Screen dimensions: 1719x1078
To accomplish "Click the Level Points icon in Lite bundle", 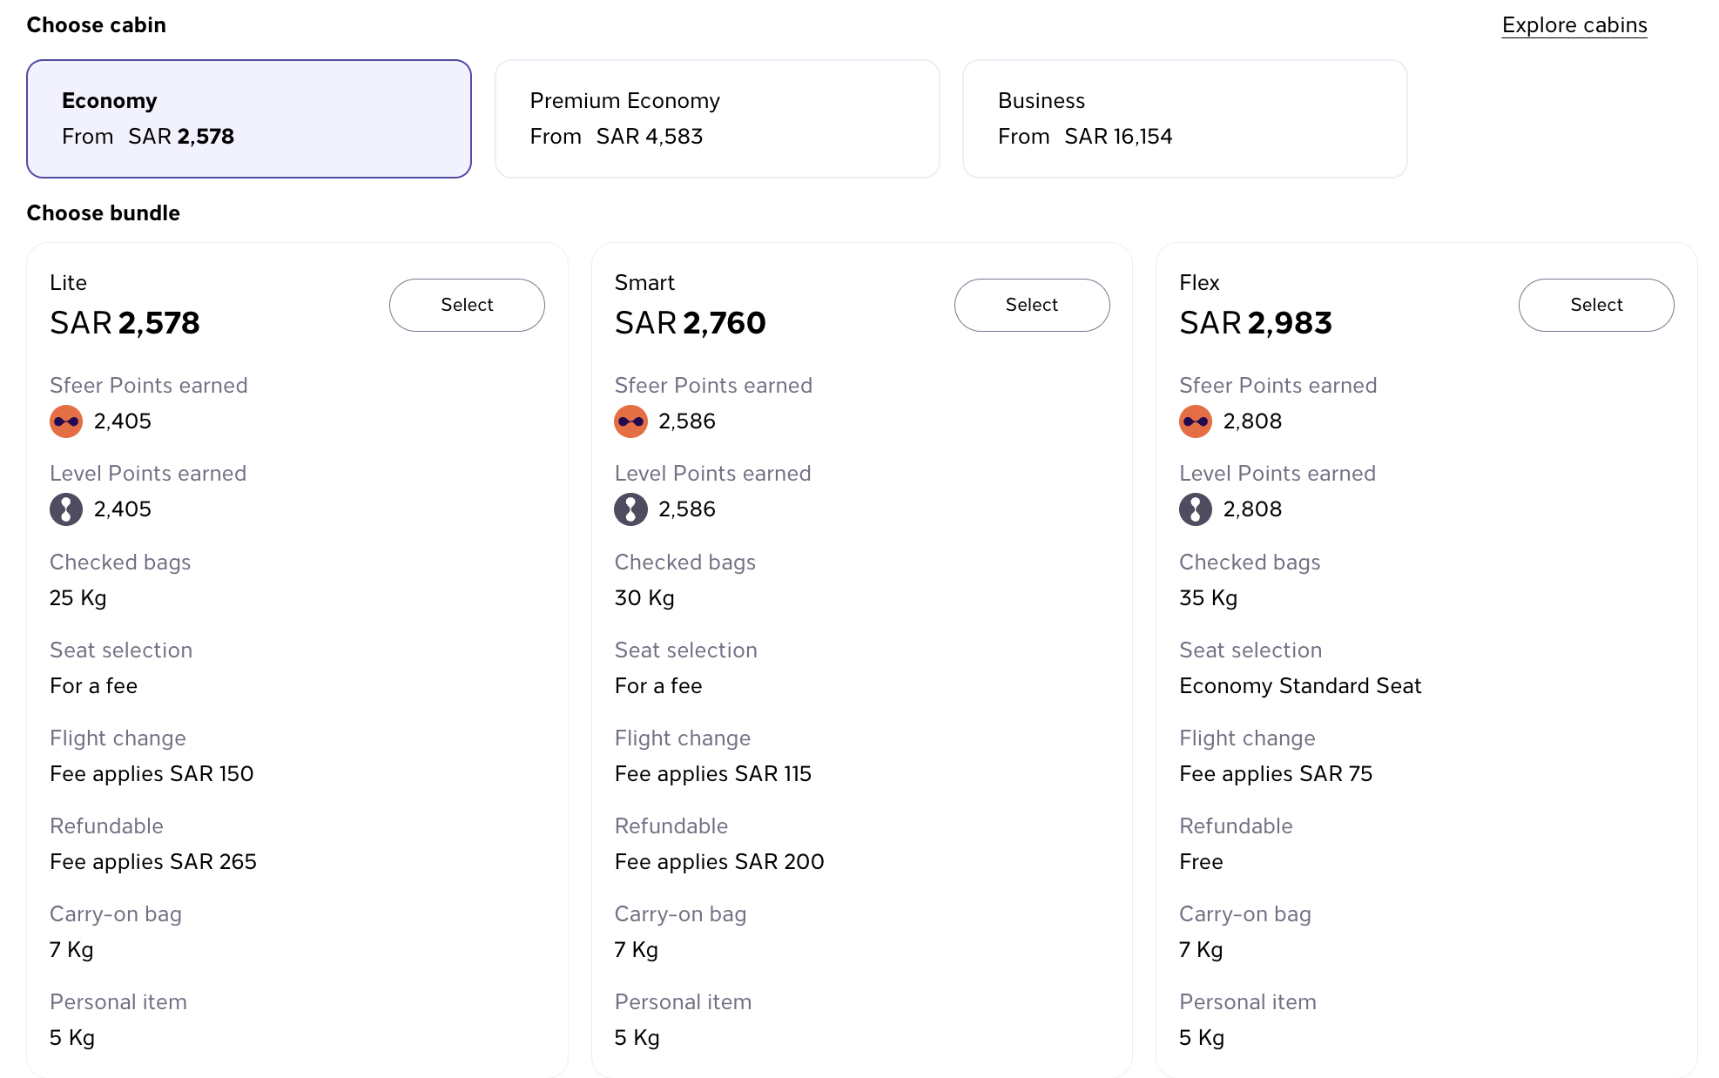I will click(x=66, y=509).
